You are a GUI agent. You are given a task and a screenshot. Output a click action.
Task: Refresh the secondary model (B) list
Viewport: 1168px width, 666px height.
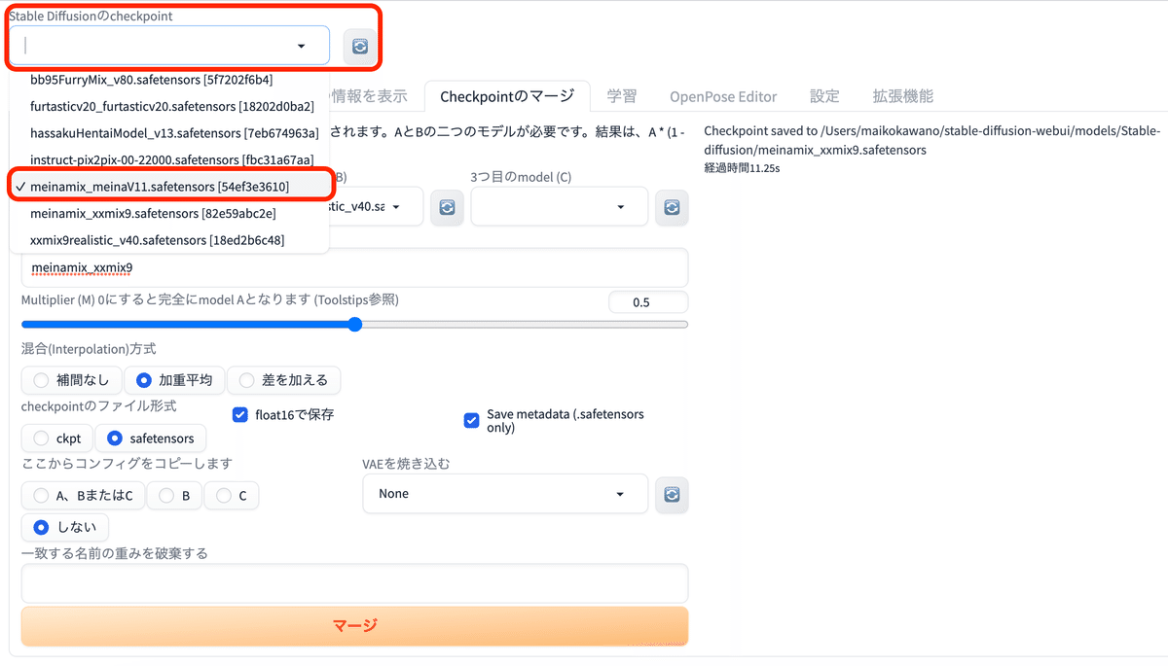447,207
